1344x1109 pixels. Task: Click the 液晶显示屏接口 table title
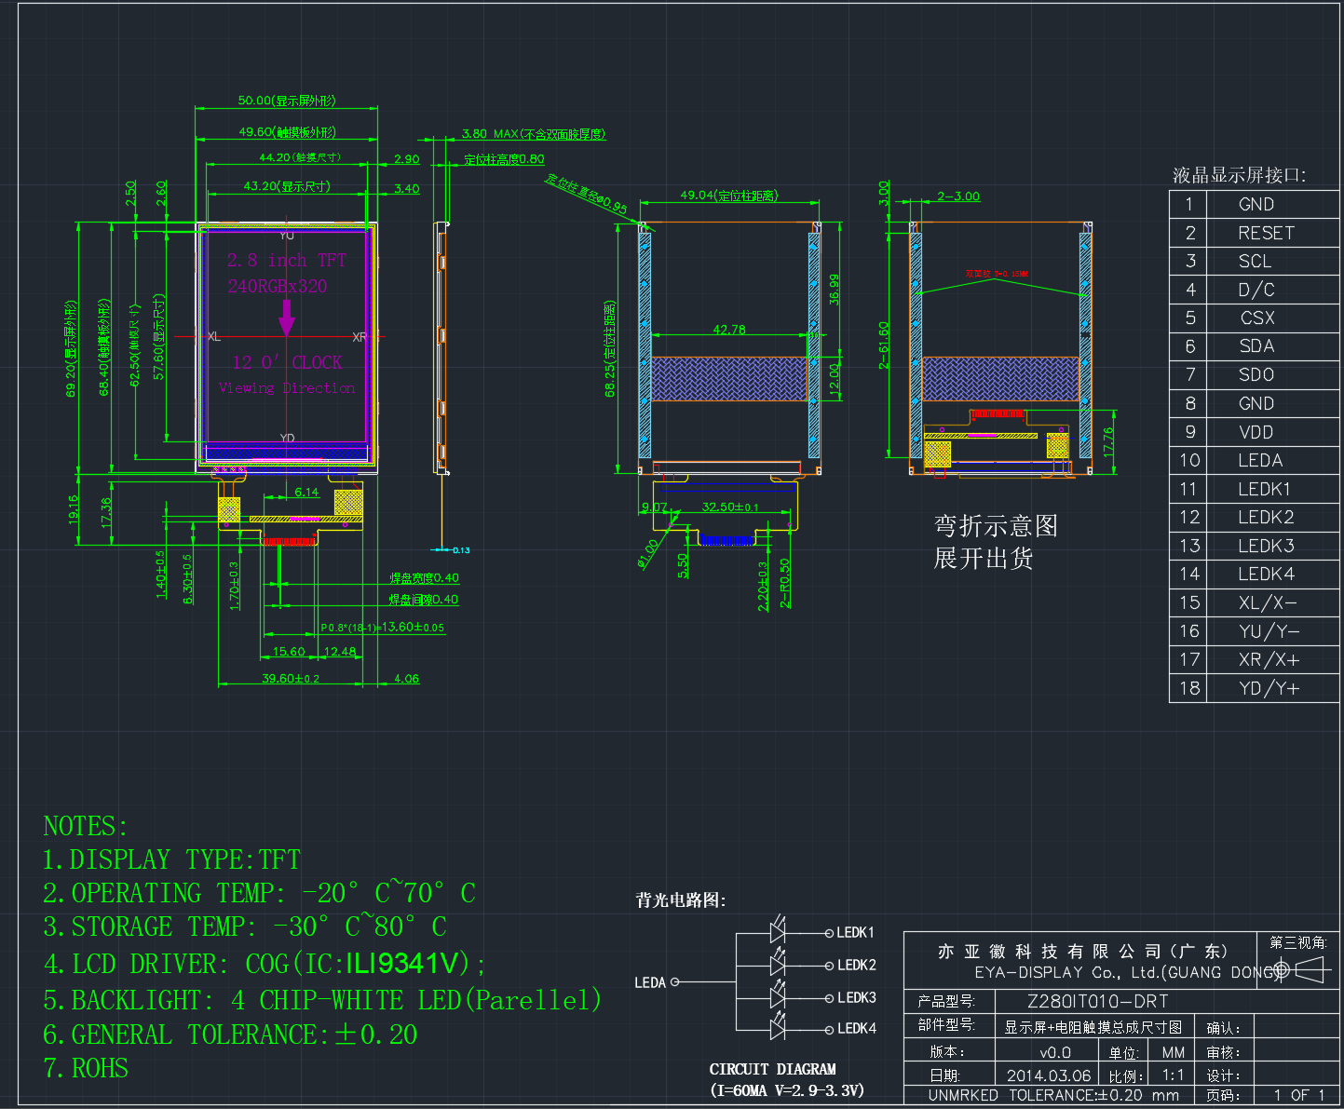[1240, 175]
